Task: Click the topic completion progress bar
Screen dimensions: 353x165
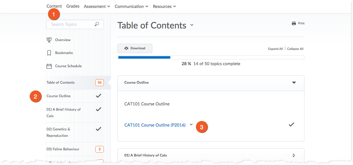Action: pyautogui.click(x=211, y=57)
